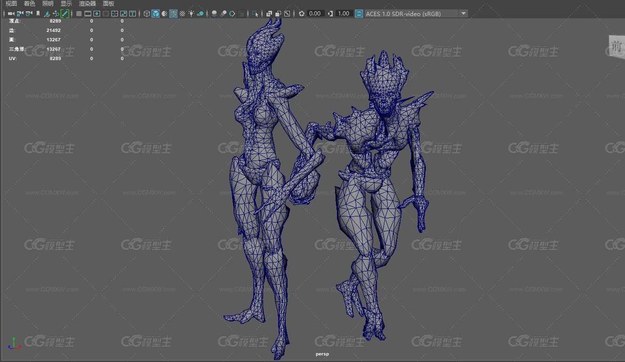Image resolution: width=625 pixels, height=362 pixels.
Task: Click the 边 count value 21492
Action: (54, 30)
